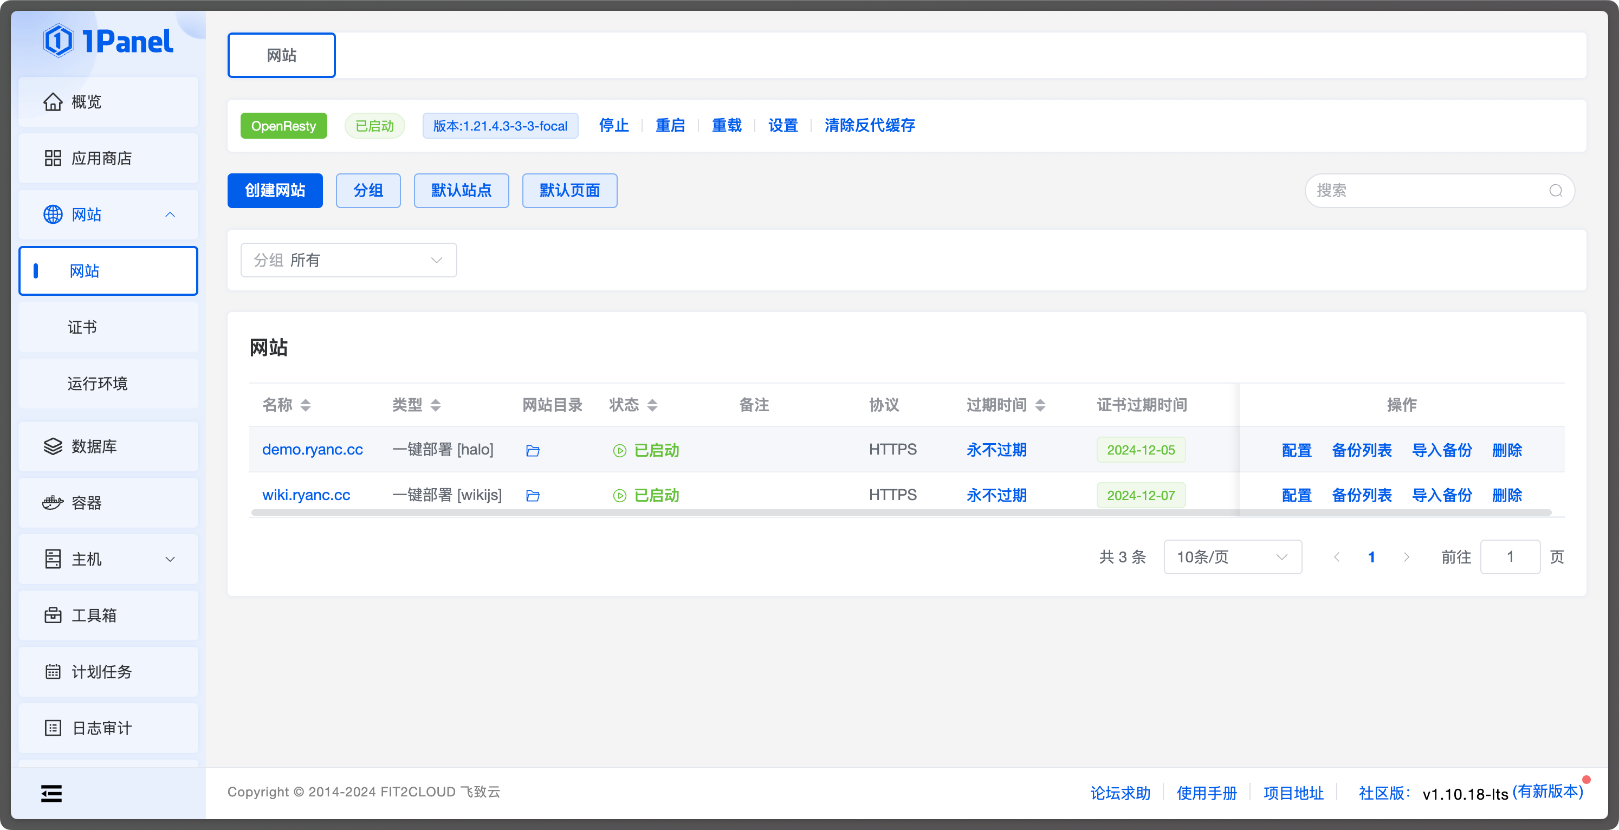Select 证书 in the sidebar menu
Screen dimensions: 1619x830
pos(82,327)
